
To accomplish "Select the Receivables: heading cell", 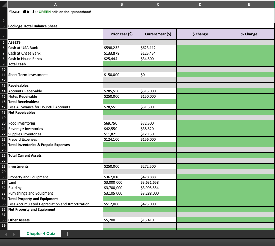I will coord(55,85).
